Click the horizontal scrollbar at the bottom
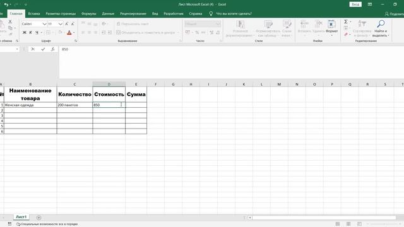Viewport: 404px width, 227px height. pyautogui.click(x=324, y=218)
